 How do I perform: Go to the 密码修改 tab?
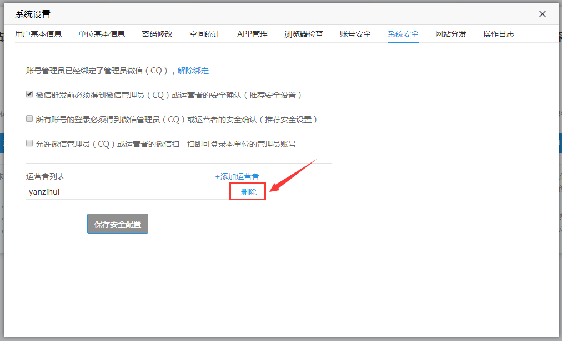[157, 34]
